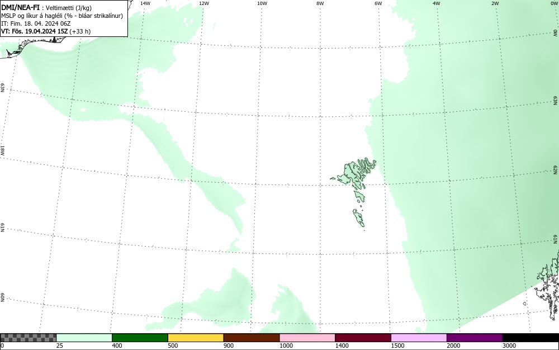Screen dimensions: 559x350
Task: Click the "62N" latitude label
Action: click(x=556, y=169)
